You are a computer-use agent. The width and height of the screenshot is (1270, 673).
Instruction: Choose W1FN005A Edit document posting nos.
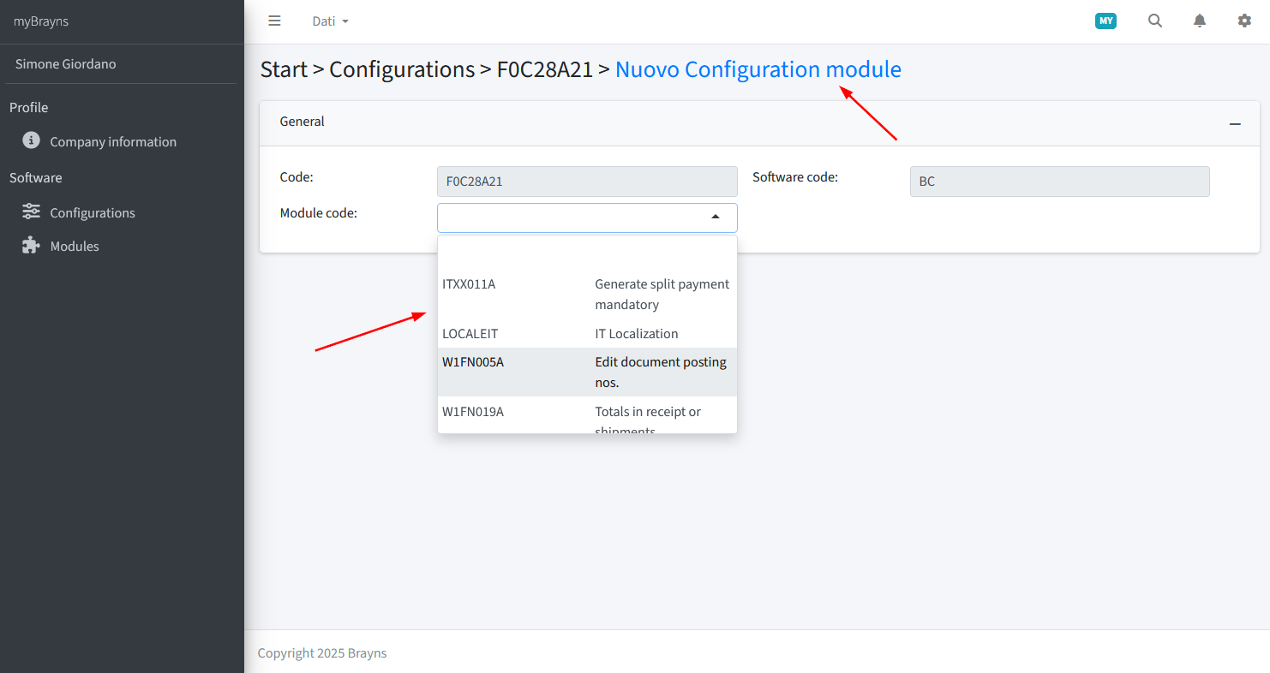(587, 372)
